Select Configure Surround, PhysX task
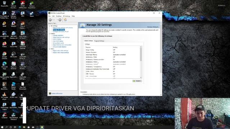This screenshot has height=129, width=230. coord(61,32)
